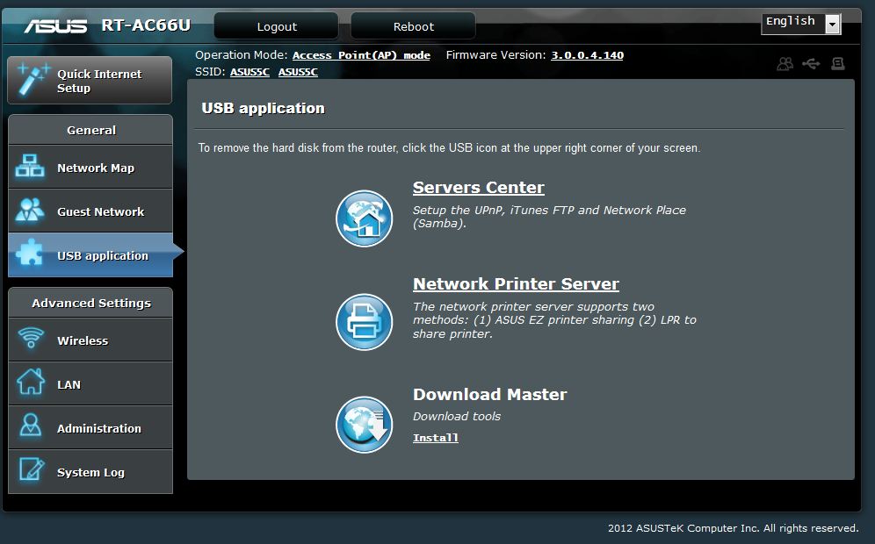Open System Log menu item
This screenshot has width=875, height=544.
[90, 471]
